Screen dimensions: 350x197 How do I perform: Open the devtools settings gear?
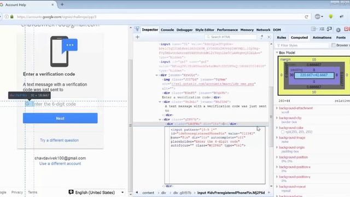coord(338,30)
